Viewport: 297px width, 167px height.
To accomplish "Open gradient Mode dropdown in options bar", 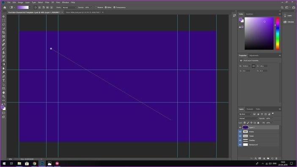I will (x=69, y=8).
